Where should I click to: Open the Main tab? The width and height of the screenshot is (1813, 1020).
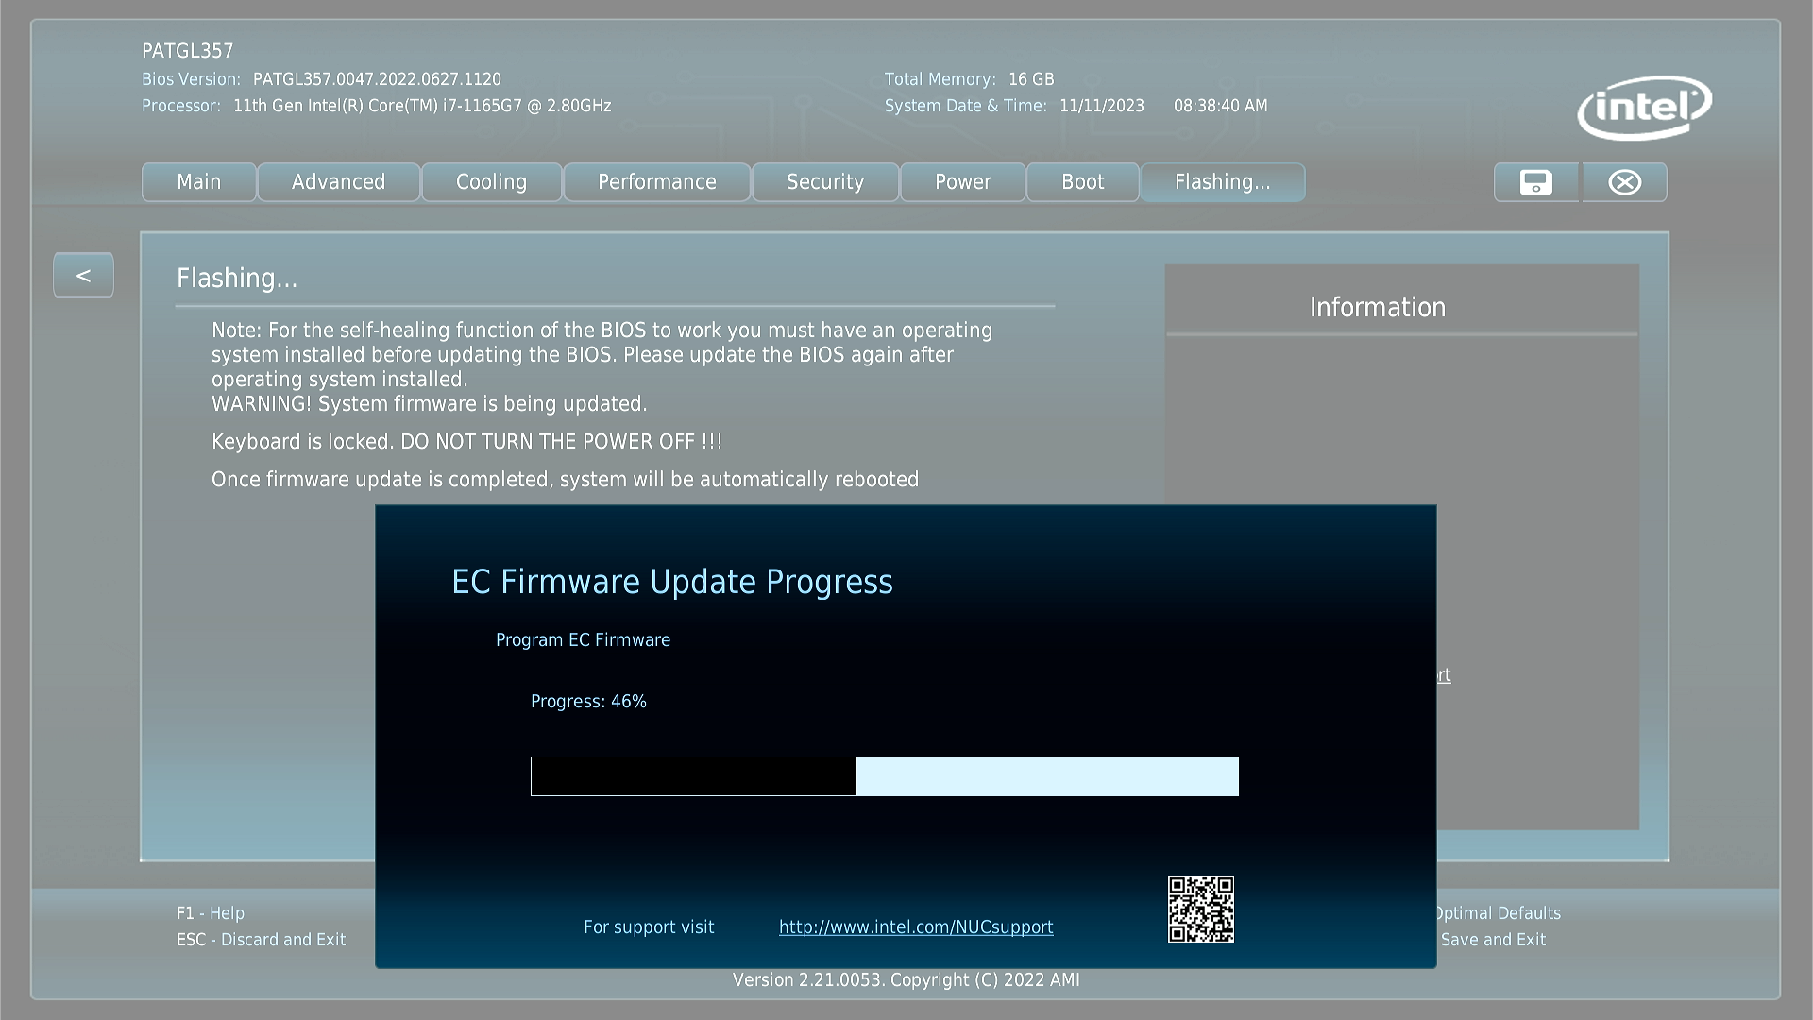(198, 182)
